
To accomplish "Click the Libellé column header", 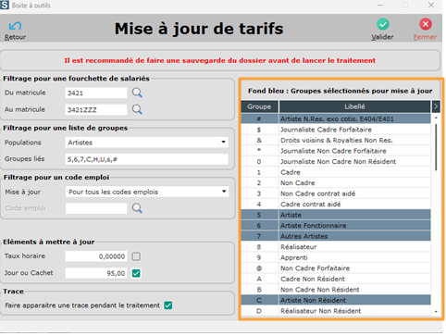I will (x=354, y=106).
